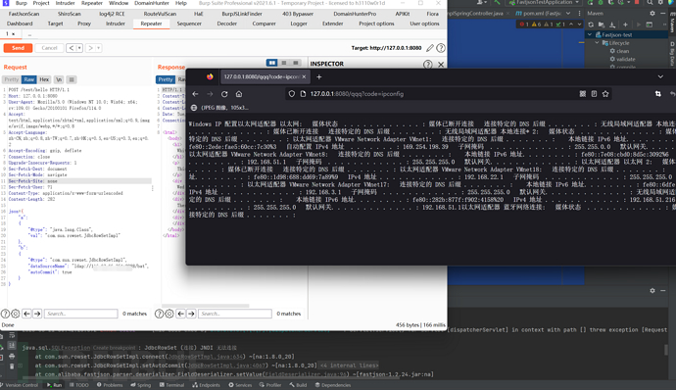Screen dimensions: 676x390
Task: Open the Extender tab in Burp
Action: coord(333,24)
